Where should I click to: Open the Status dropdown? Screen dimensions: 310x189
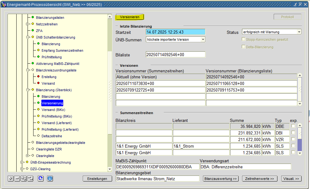tap(299, 32)
